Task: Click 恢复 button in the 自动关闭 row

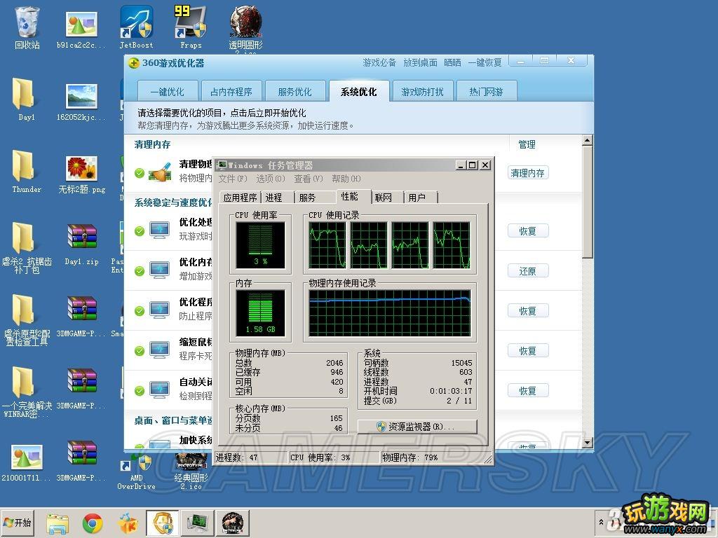Action: 527,391
